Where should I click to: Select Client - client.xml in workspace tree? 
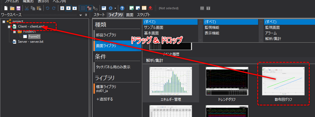click(x=31, y=26)
